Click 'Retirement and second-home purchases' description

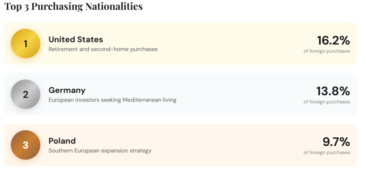pyautogui.click(x=103, y=49)
